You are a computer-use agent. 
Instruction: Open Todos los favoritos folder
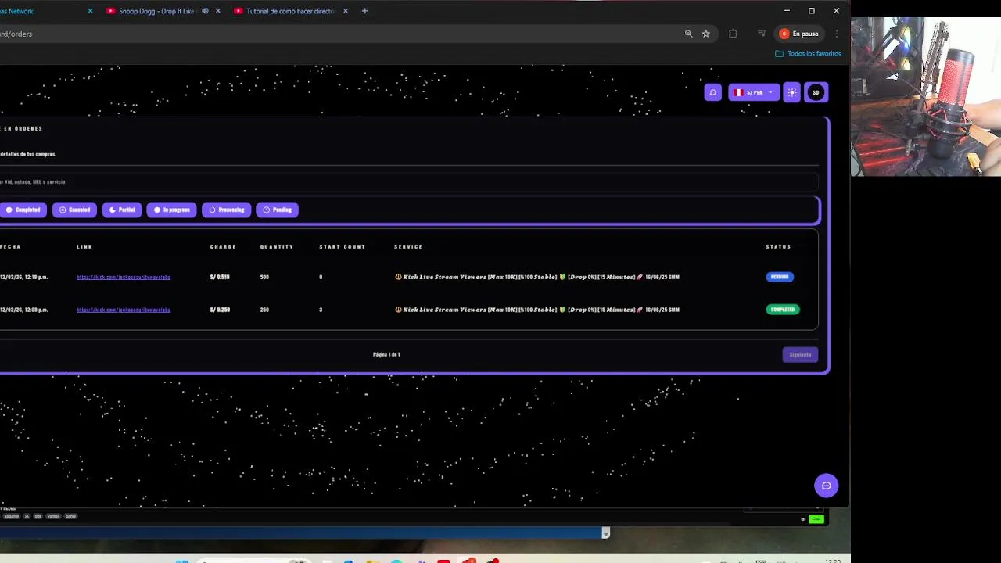pos(808,53)
